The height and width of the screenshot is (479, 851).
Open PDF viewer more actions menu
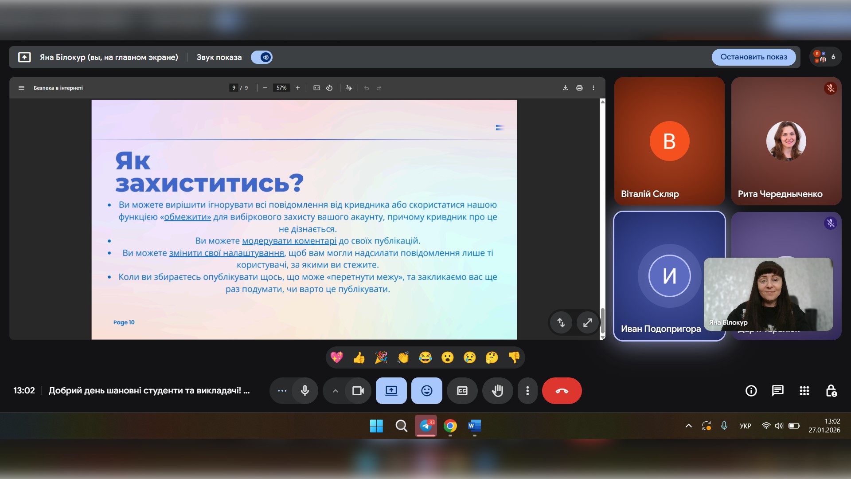point(593,88)
